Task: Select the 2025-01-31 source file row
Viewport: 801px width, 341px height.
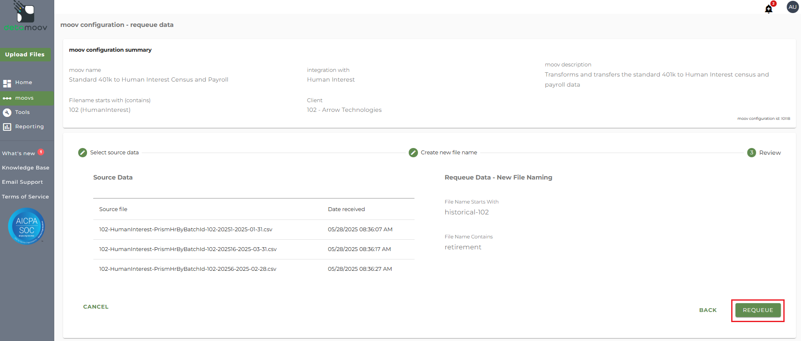Action: [x=186, y=230]
